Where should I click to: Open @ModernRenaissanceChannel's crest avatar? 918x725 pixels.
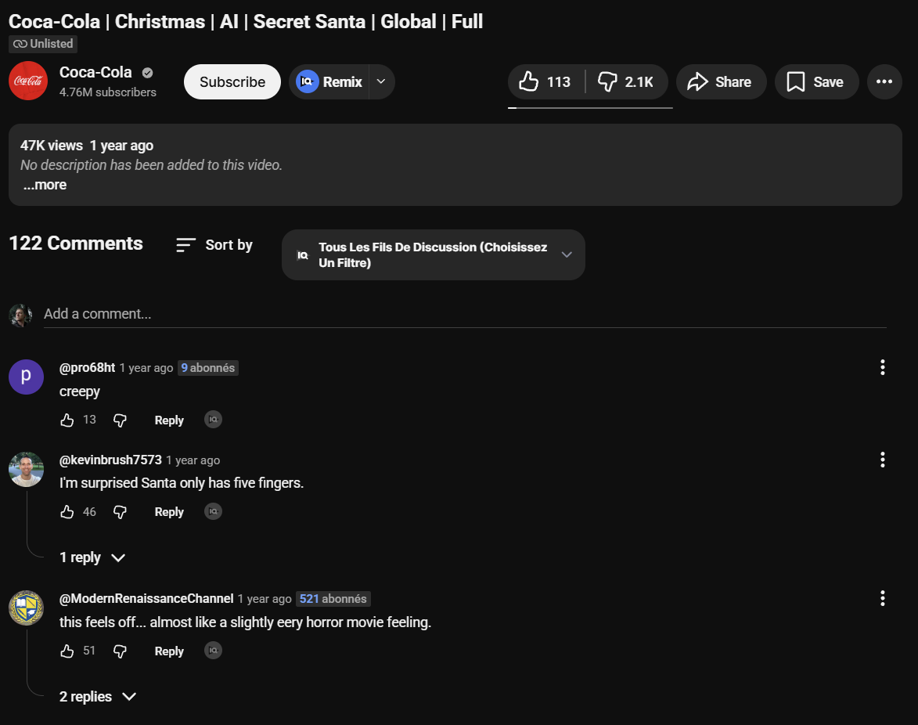click(x=26, y=608)
